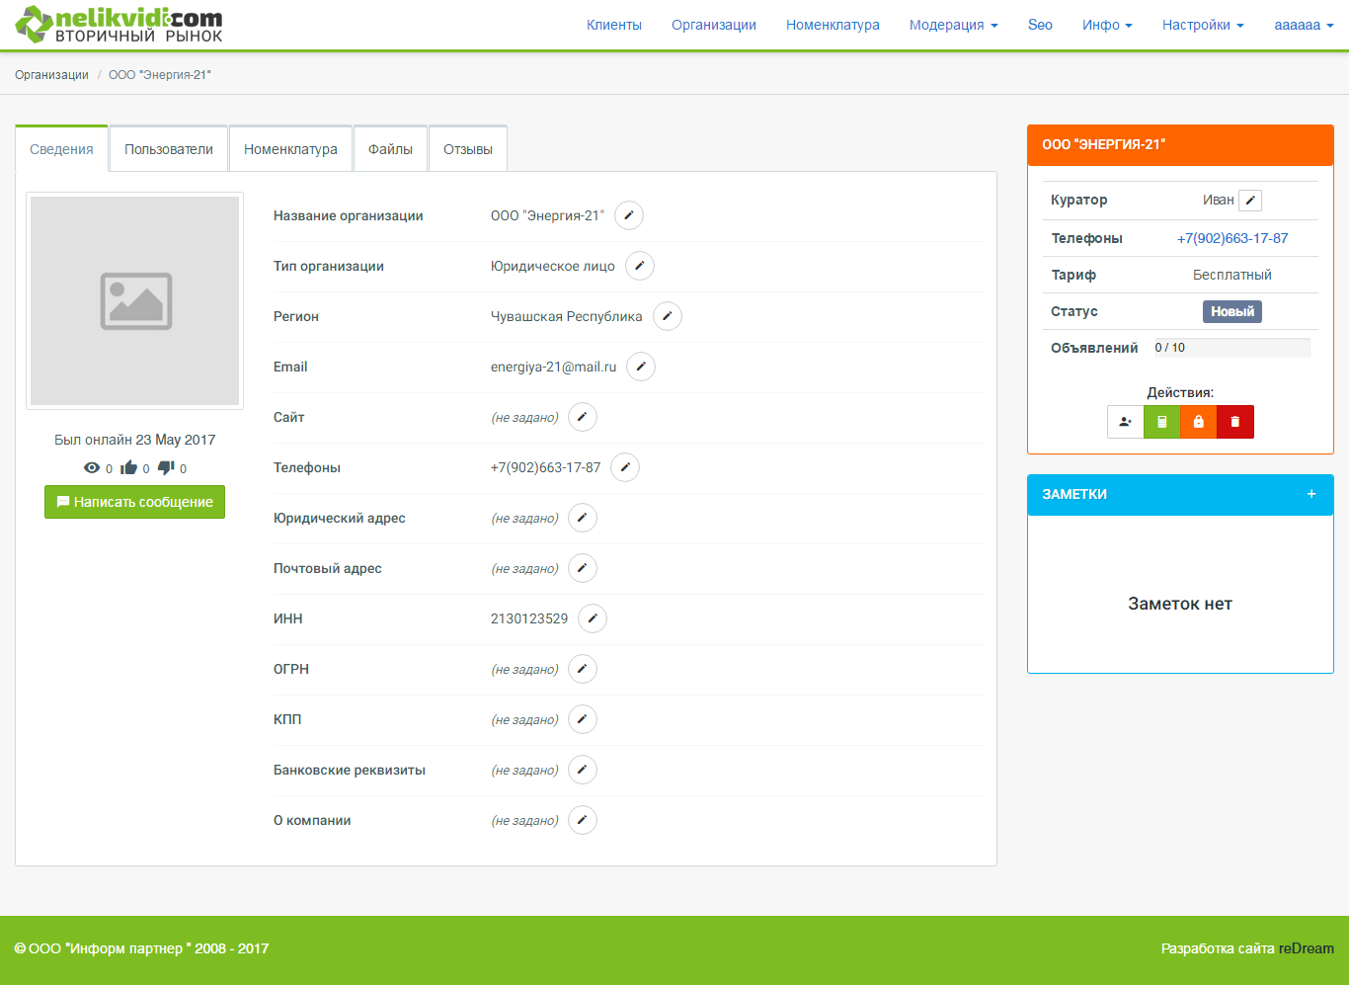Edit the Сайт field
This screenshot has width=1349, height=985.
click(583, 417)
